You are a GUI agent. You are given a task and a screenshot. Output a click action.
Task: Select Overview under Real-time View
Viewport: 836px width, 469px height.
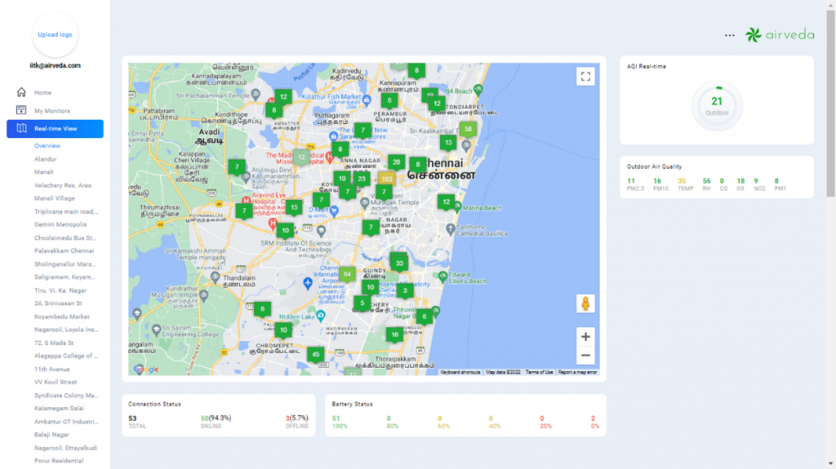pos(47,145)
